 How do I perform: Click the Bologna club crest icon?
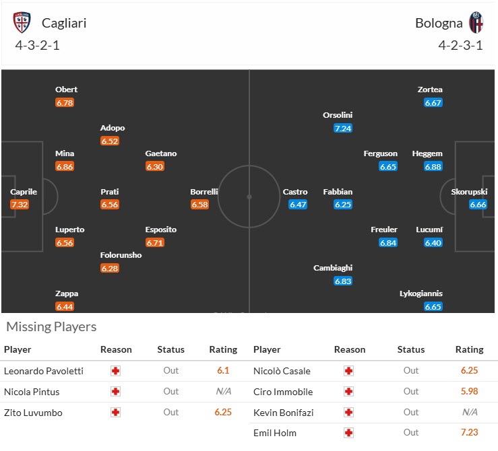(x=476, y=23)
